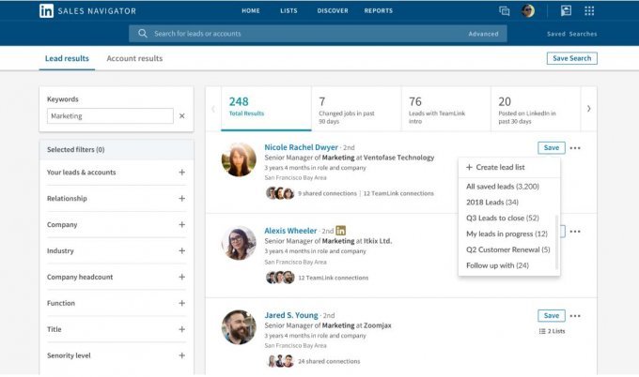
Task: Show the 20 posted on LinkedIn results
Action: (x=536, y=109)
